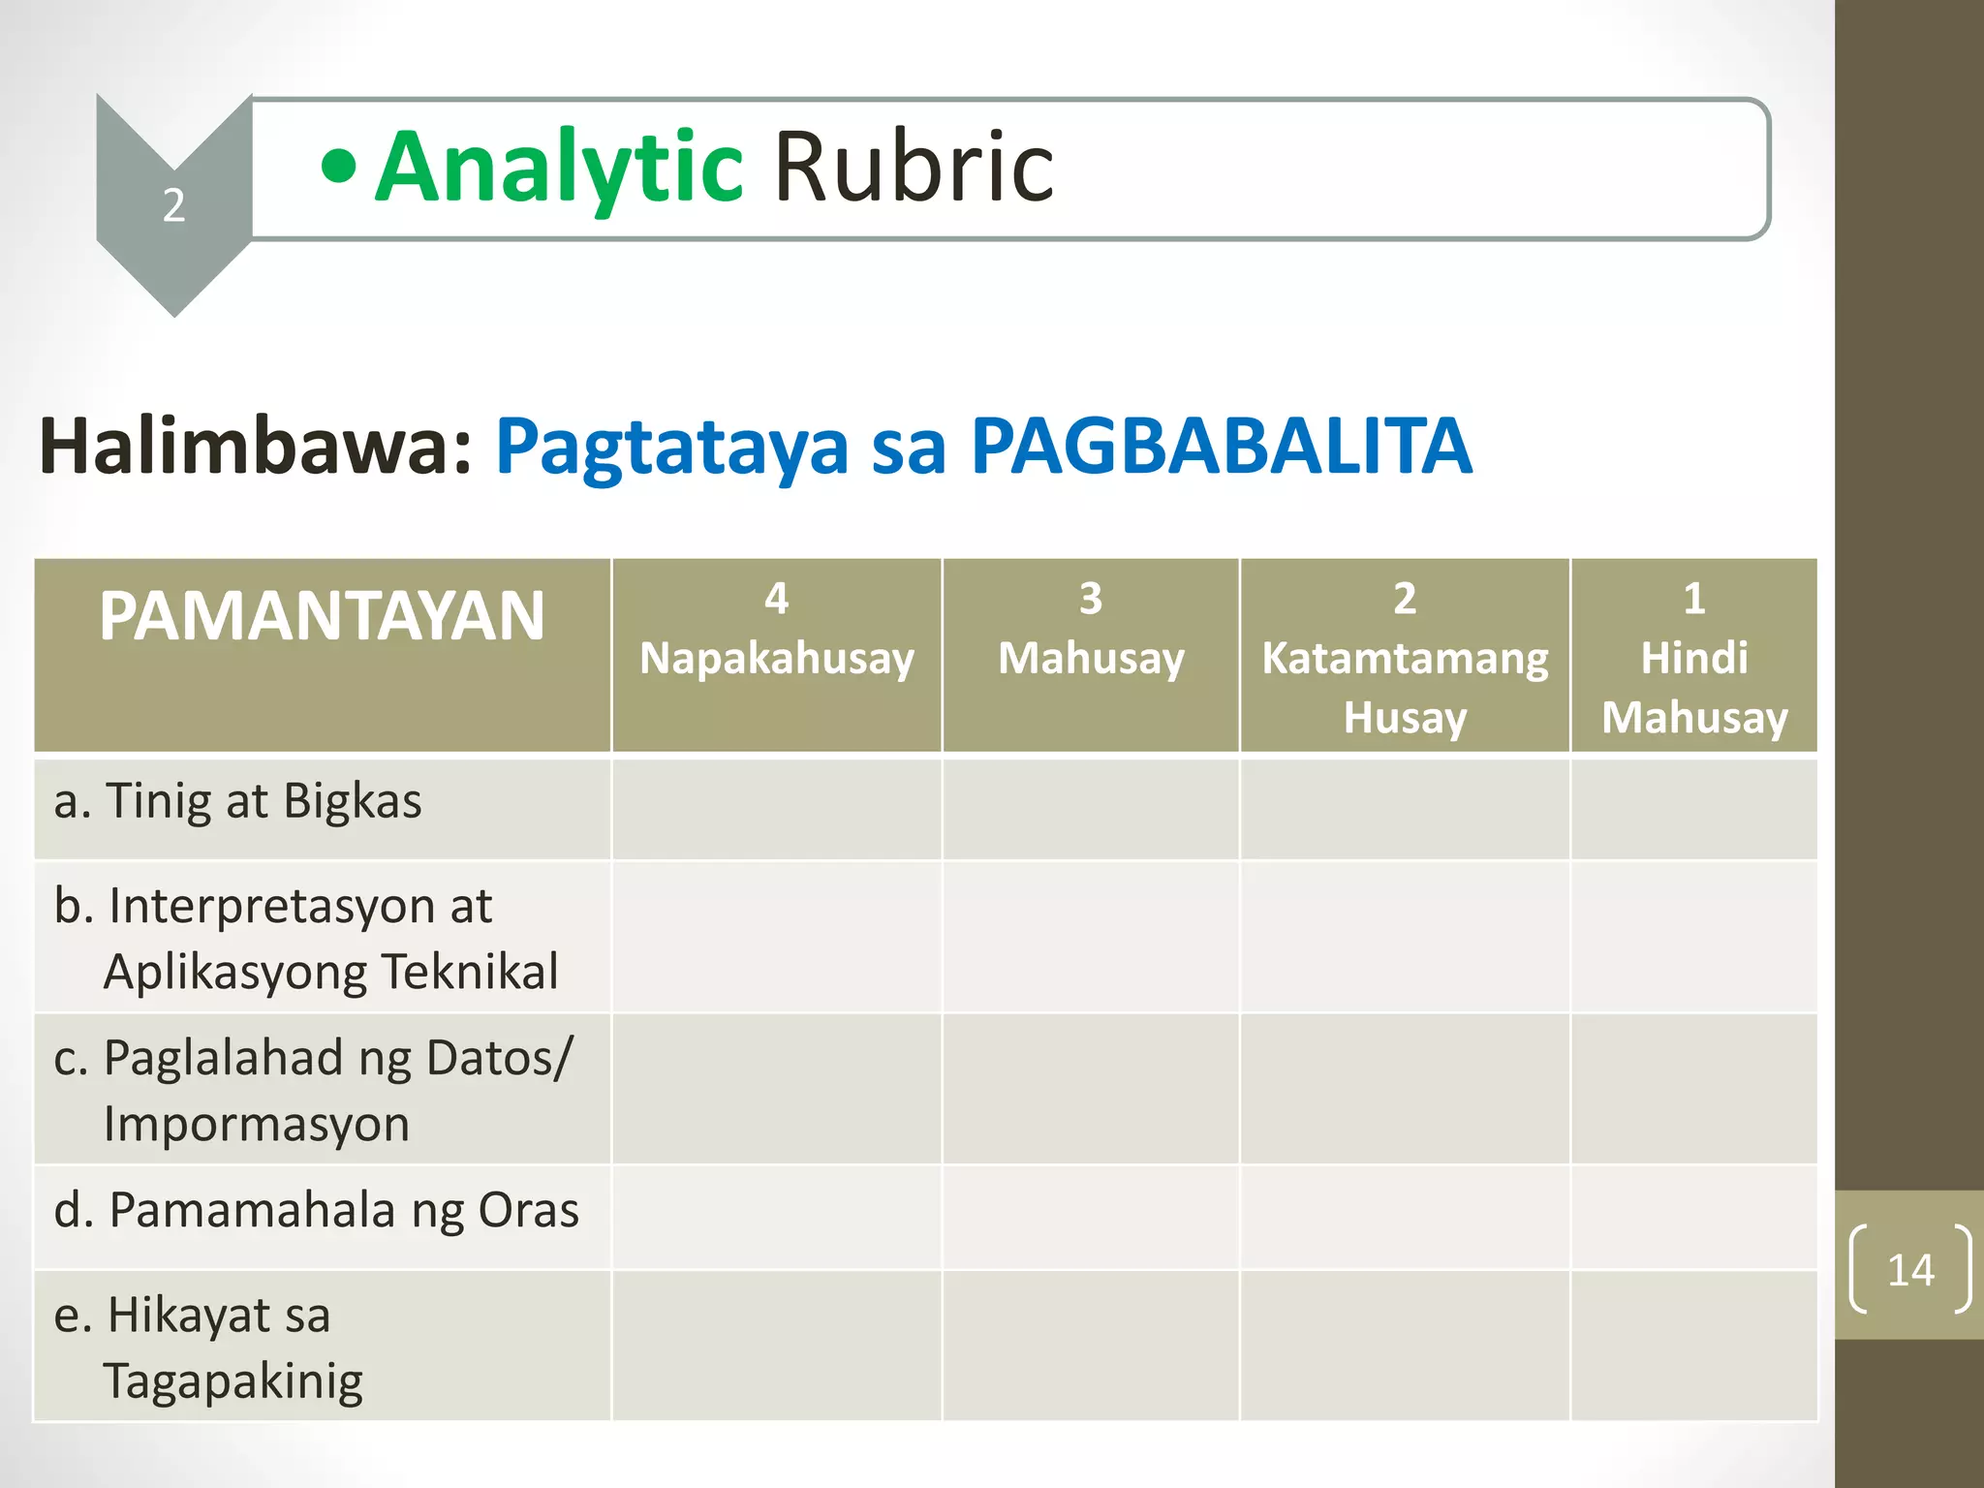This screenshot has width=1984, height=1488.
Task: Click the Napakahusay cell for Tinig at Bigkas
Action: point(777,808)
